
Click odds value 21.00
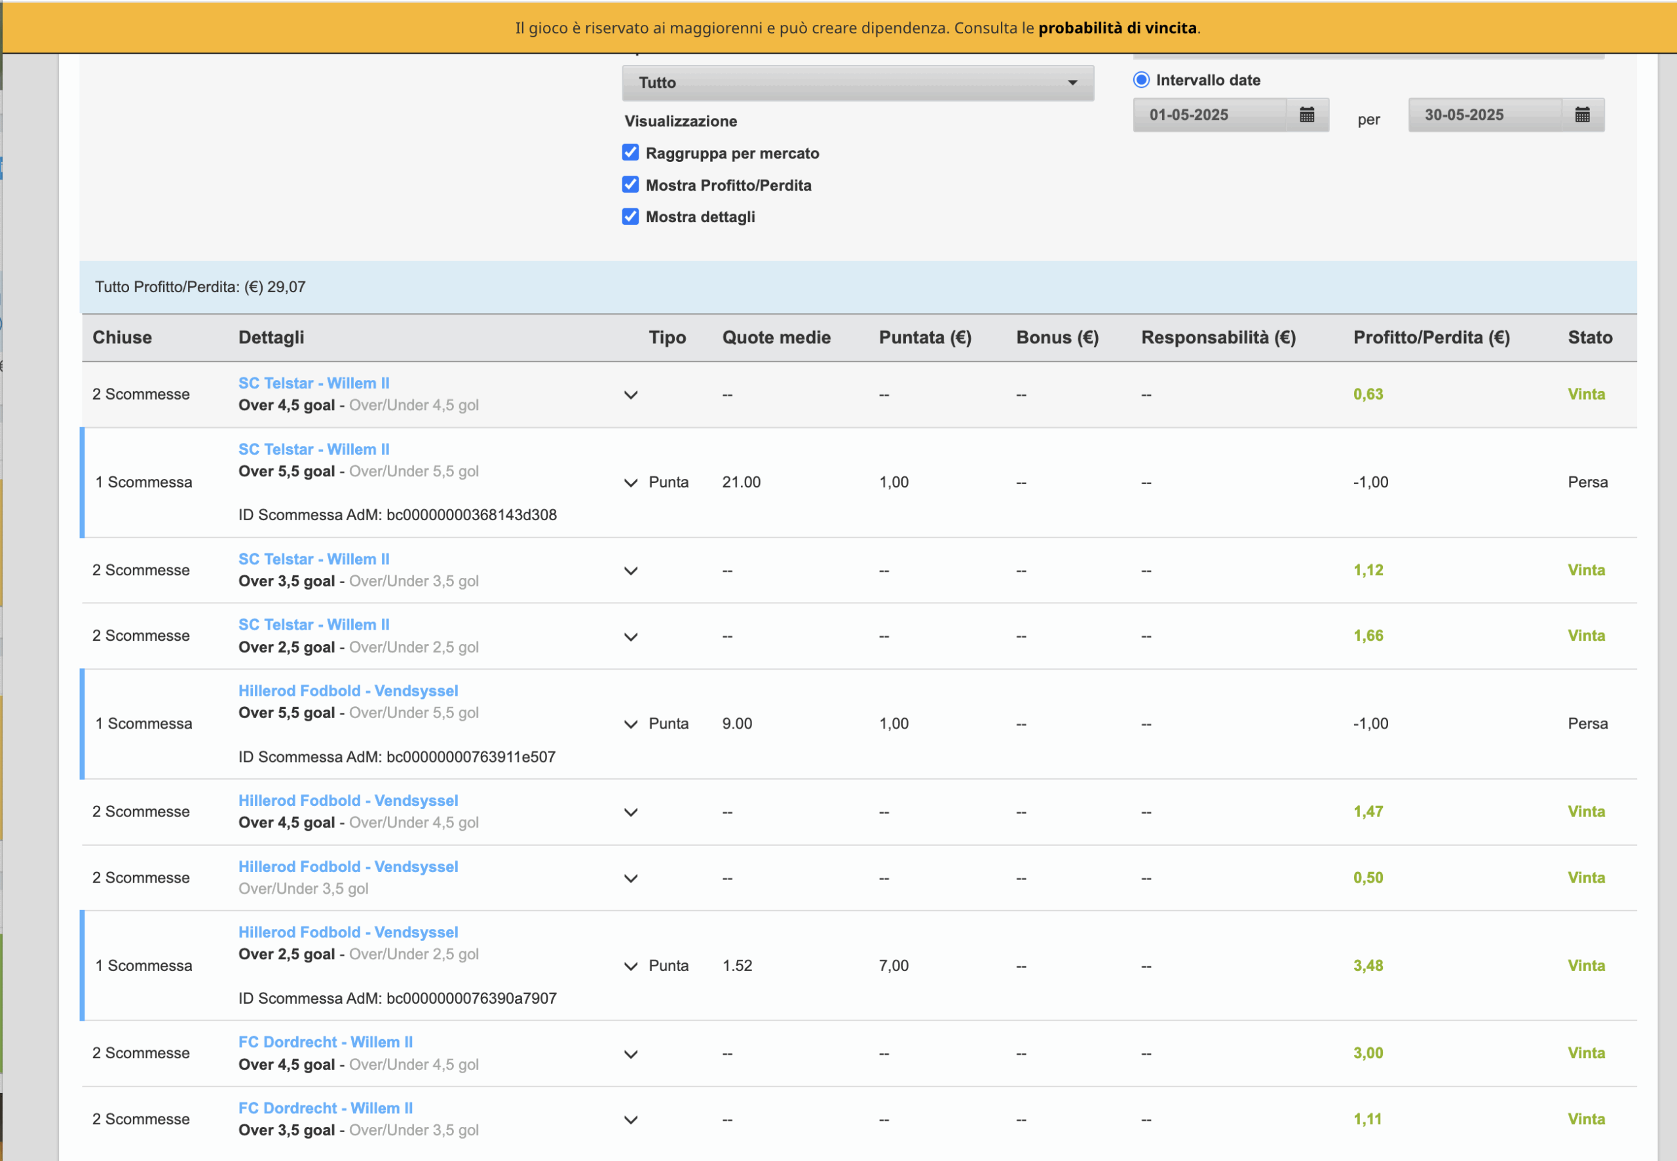(x=741, y=482)
